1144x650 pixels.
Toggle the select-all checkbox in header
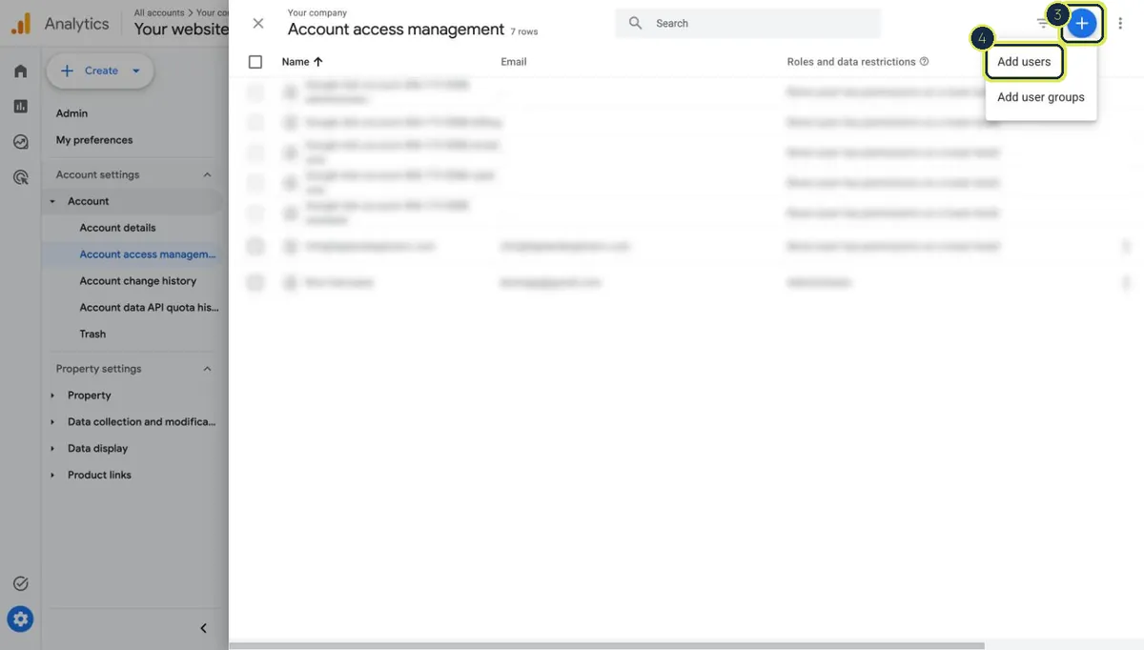(255, 62)
